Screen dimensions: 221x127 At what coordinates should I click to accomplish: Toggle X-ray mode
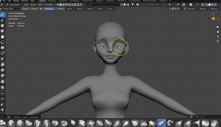tap(202, 5)
